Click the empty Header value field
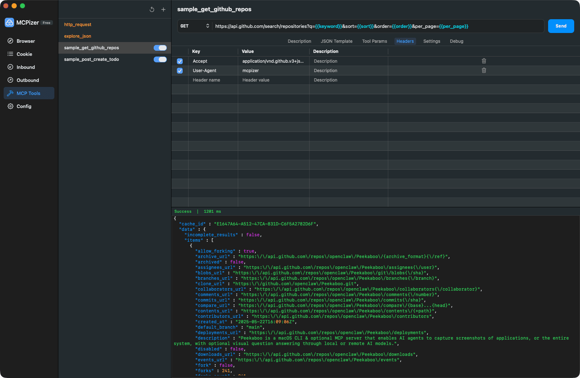580x378 pixels. 274,80
